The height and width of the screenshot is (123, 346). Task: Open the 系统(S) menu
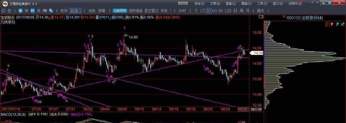(x=199, y=4)
